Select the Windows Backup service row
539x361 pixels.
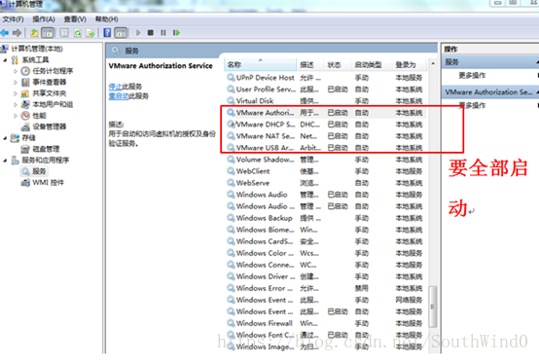click(326, 218)
